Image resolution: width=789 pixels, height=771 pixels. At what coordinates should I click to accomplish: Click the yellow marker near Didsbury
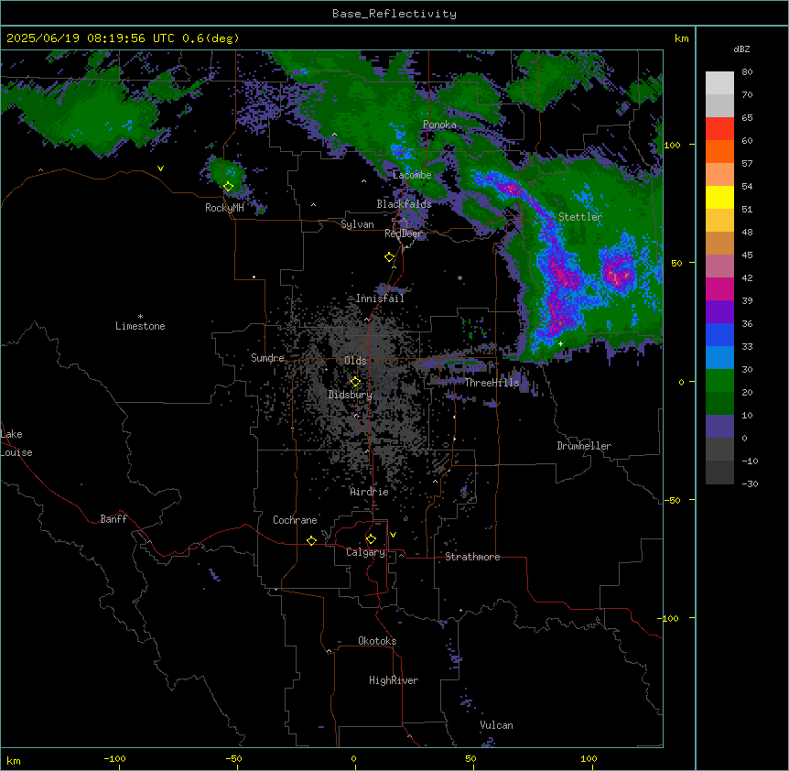355,382
